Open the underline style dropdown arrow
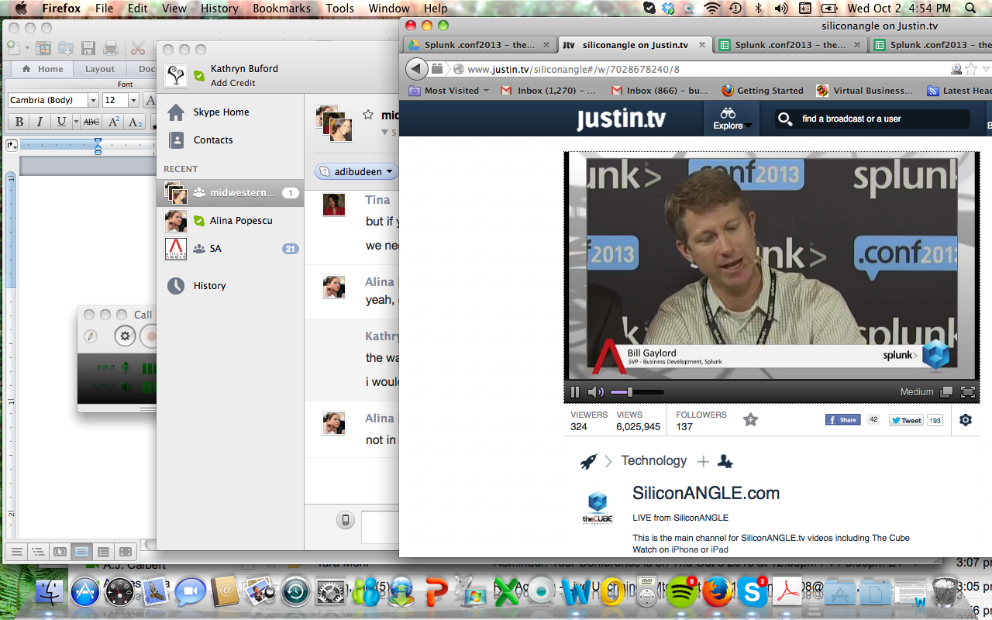 (x=76, y=122)
